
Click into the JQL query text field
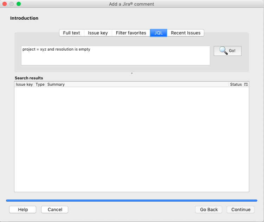[115, 55]
